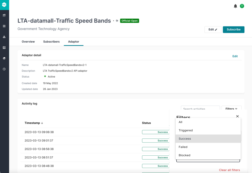The height and width of the screenshot is (173, 252).
Task: Click the green user avatar T
Action: click(242, 6)
